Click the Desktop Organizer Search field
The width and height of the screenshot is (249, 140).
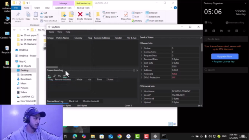225,70
